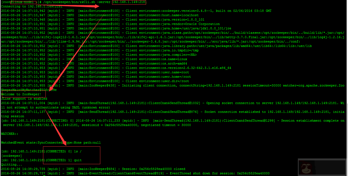Select the '[zookeeper]' output line
Screen dimensions: 348x176
tap(12, 156)
